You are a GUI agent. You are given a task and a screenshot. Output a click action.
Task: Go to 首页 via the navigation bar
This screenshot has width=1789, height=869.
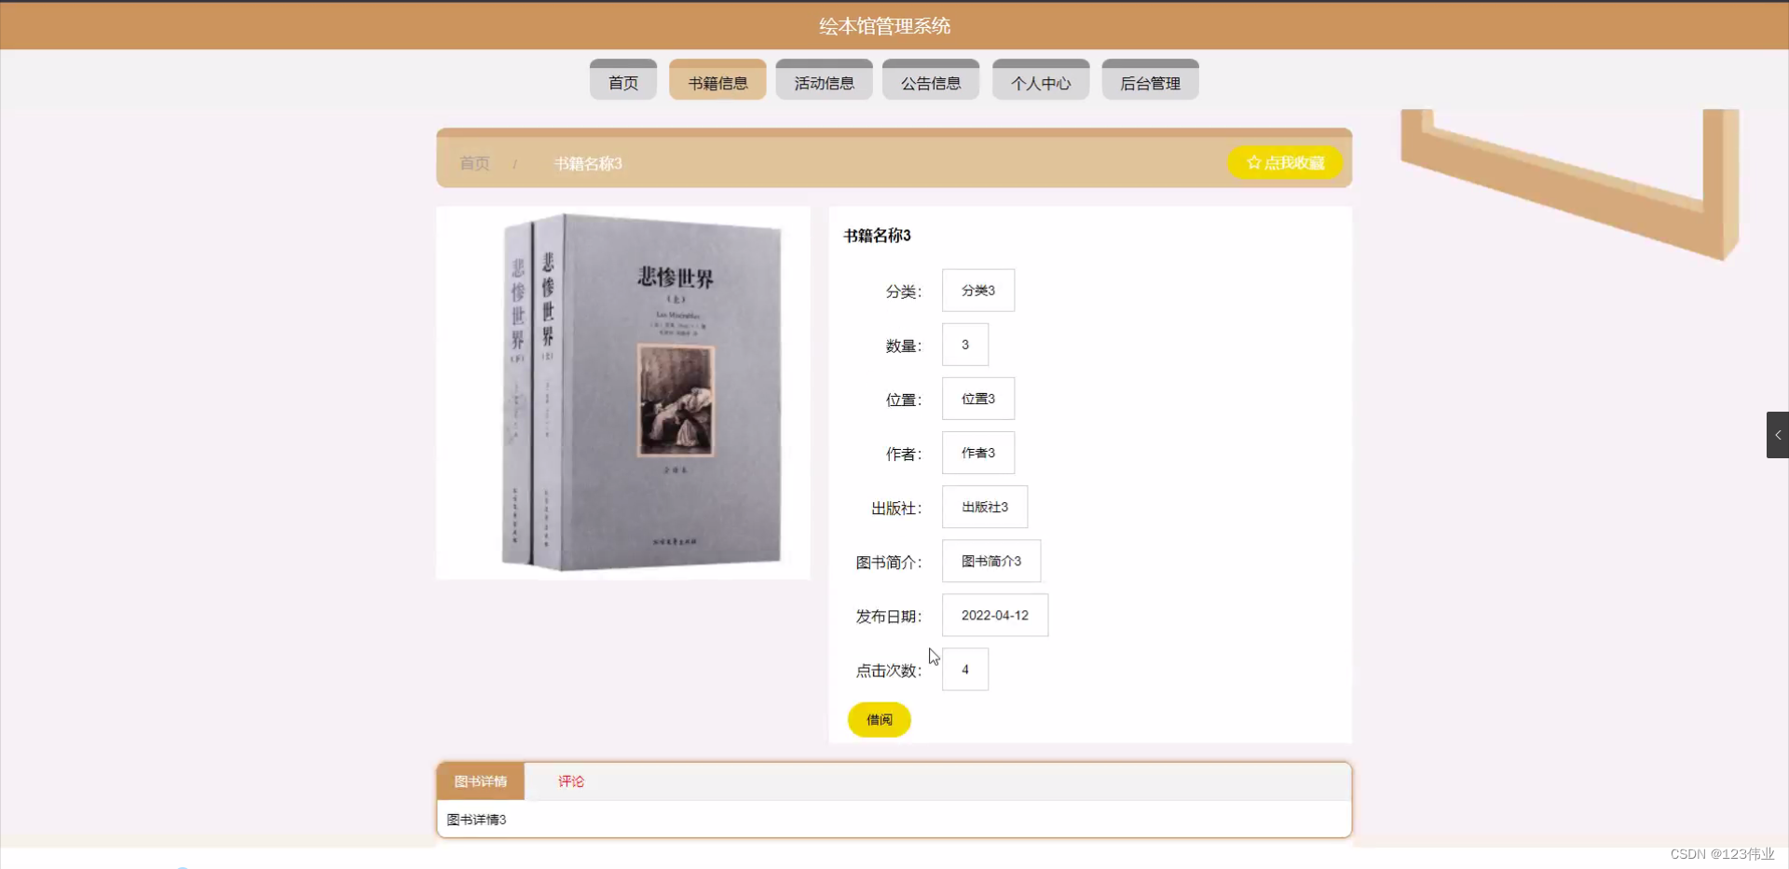[622, 82]
